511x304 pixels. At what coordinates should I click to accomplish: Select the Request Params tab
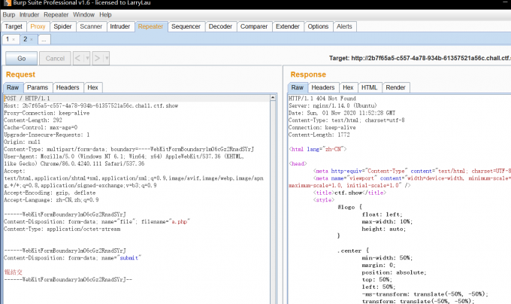38,87
